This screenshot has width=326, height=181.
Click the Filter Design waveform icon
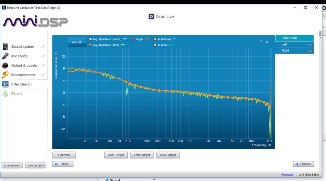pyautogui.click(x=5, y=84)
